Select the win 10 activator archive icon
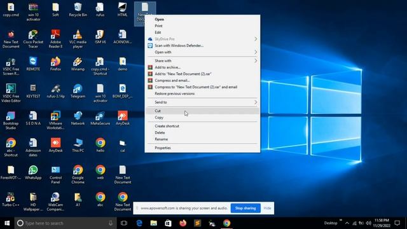This screenshot has height=229, width=407. 33,12
